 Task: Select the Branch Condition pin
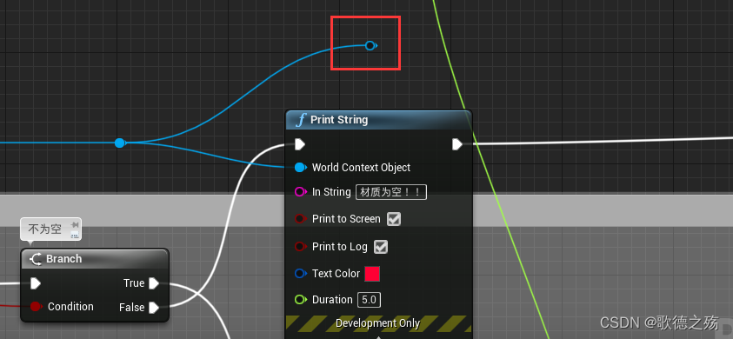click(36, 306)
